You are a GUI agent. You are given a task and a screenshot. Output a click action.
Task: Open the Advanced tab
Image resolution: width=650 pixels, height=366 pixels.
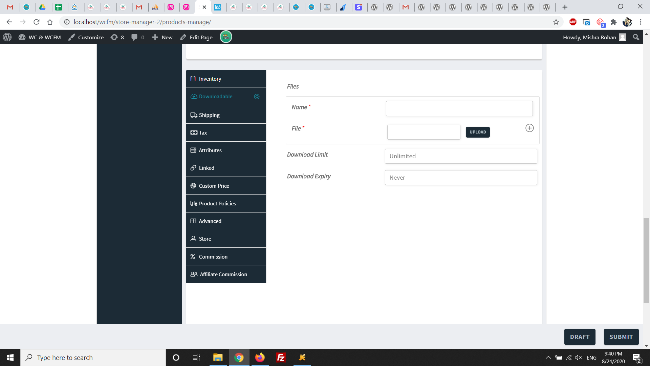[x=226, y=221]
